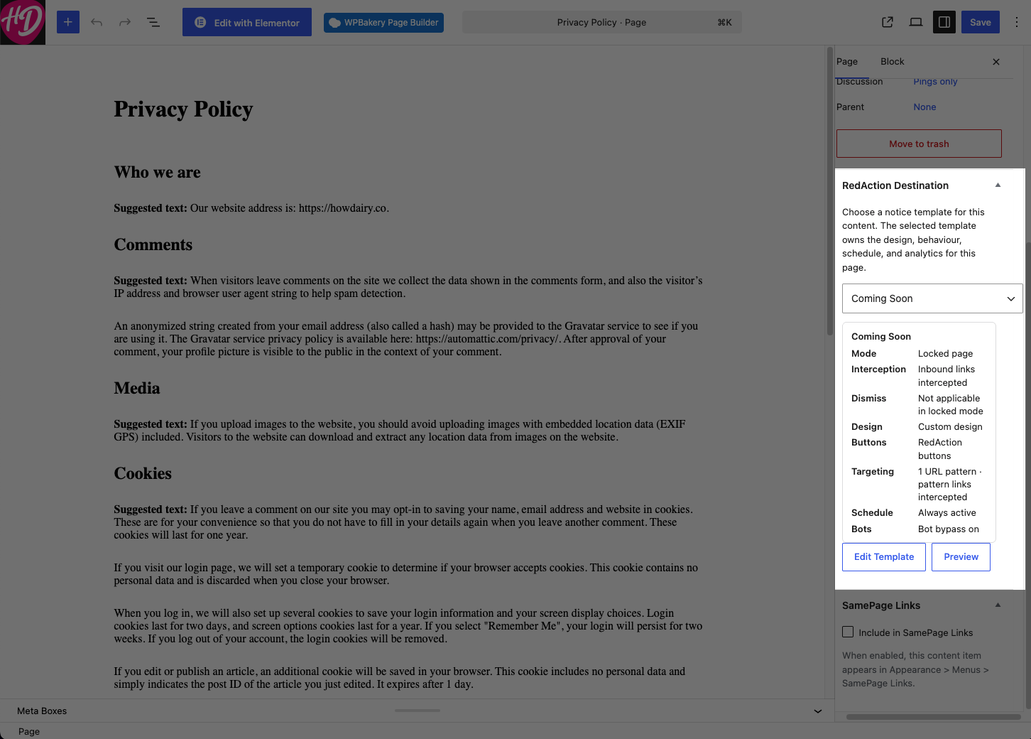Set the Parent page None link
This screenshot has width=1031, height=739.
pyautogui.click(x=924, y=107)
